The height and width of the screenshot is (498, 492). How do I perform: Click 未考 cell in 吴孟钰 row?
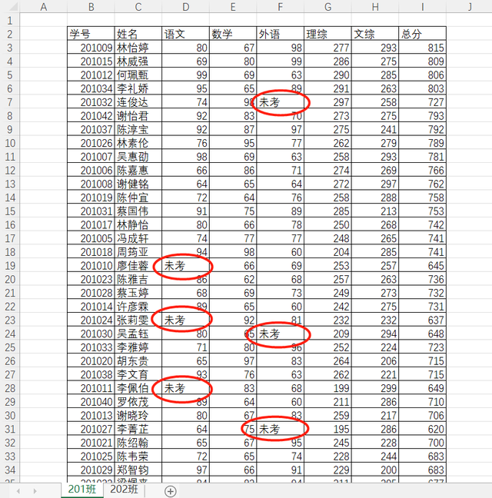tap(280, 334)
